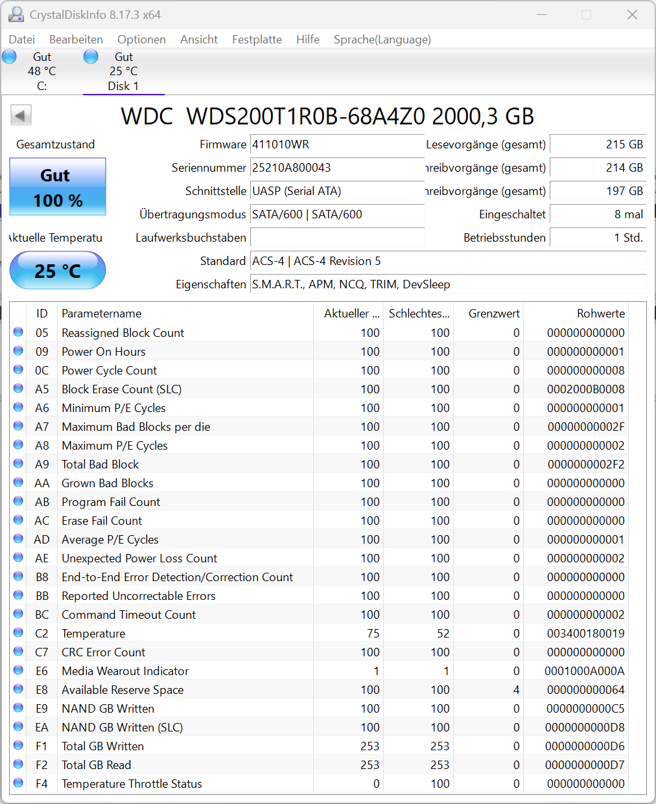Open the Bearbeiten menu
This screenshot has width=656, height=804.
click(76, 40)
